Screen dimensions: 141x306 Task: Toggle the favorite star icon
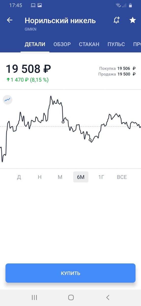[x=133, y=20]
